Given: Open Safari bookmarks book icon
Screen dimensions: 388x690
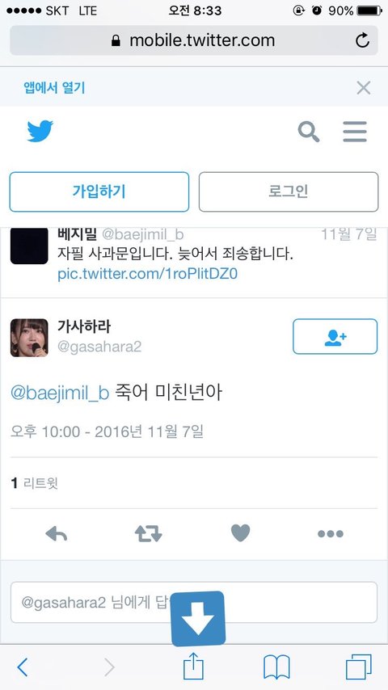Looking at the screenshot, I should click(276, 667).
